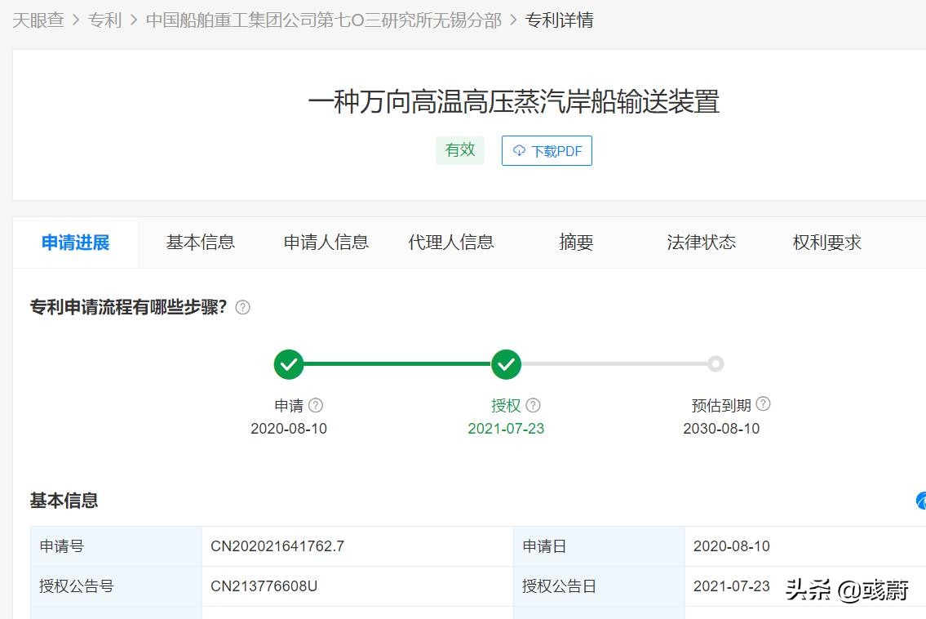Click the help icon next to 申请
This screenshot has height=619, width=926.
point(316,405)
